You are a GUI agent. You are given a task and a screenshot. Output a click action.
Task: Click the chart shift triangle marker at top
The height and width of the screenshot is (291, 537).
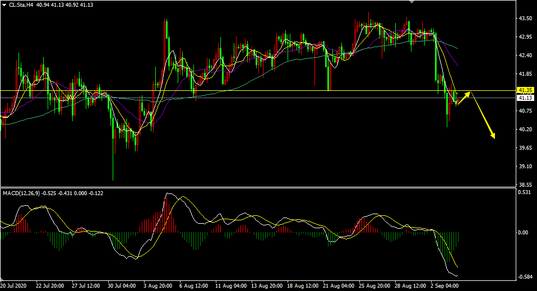pos(411,2)
